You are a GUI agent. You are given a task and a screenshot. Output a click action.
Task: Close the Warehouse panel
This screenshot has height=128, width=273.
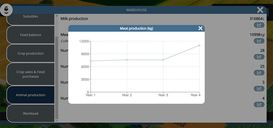[x=260, y=10]
